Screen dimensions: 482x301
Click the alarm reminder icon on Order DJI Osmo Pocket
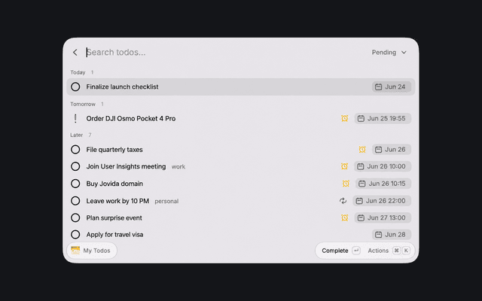tap(345, 119)
